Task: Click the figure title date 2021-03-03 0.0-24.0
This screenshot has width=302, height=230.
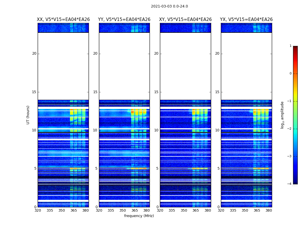Action: (x=169, y=6)
